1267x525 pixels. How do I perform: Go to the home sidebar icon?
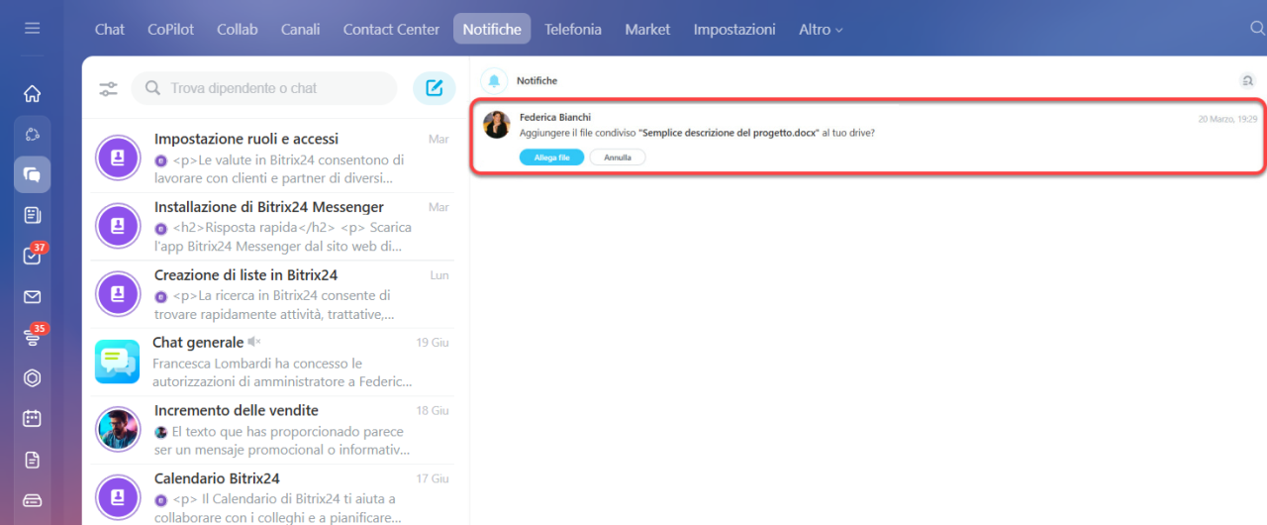click(x=32, y=93)
